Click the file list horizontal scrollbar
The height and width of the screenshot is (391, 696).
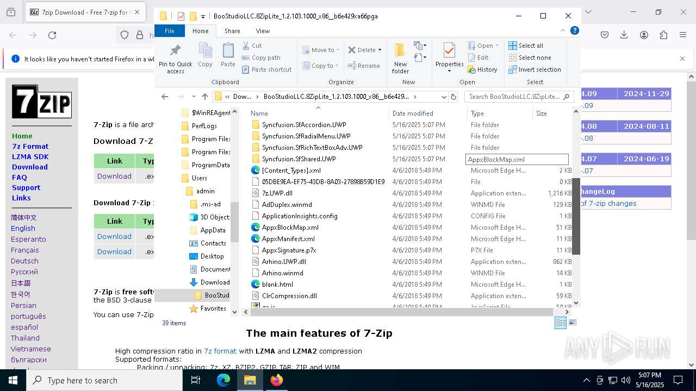coord(401,312)
